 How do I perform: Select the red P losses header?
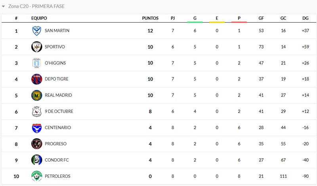click(239, 18)
